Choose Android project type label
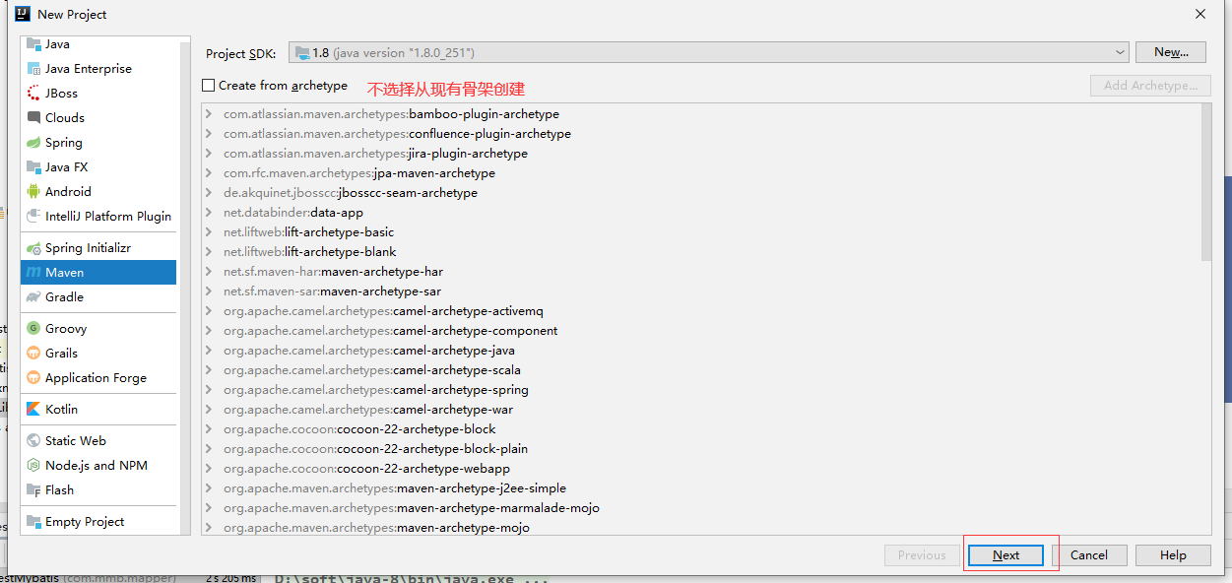Image resolution: width=1232 pixels, height=583 pixels. [x=68, y=192]
